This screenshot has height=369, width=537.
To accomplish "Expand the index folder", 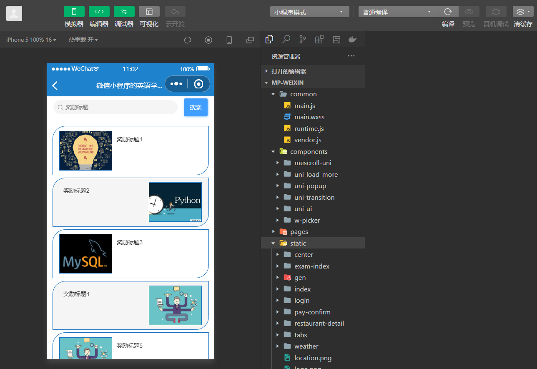I will click(313, 289).
